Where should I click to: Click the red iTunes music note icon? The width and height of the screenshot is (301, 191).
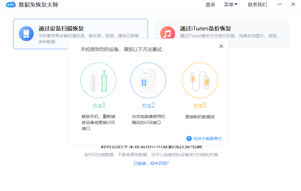tap(167, 33)
